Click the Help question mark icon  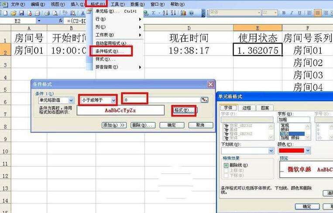(x=192, y=13)
